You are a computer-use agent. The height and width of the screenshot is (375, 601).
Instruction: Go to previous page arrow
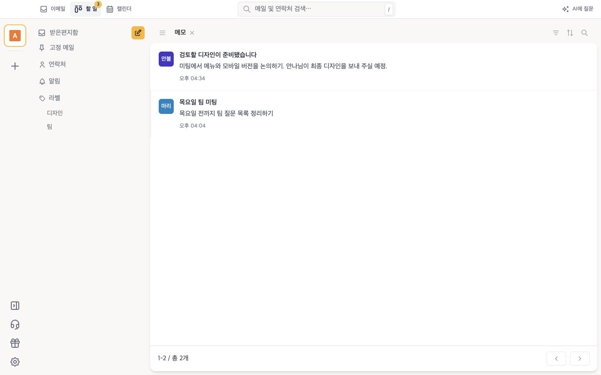(x=556, y=359)
